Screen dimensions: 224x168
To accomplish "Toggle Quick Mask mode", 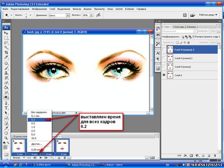I will coord(6,155).
